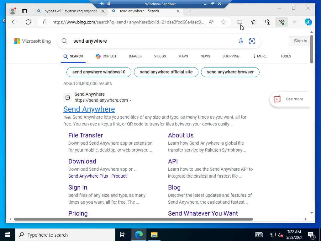The image size is (321, 241).
Task: Click 'send anywhere official site' suggestion chip
Action: pos(166,72)
